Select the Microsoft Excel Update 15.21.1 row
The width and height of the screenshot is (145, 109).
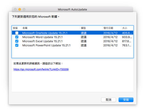(x=72, y=41)
